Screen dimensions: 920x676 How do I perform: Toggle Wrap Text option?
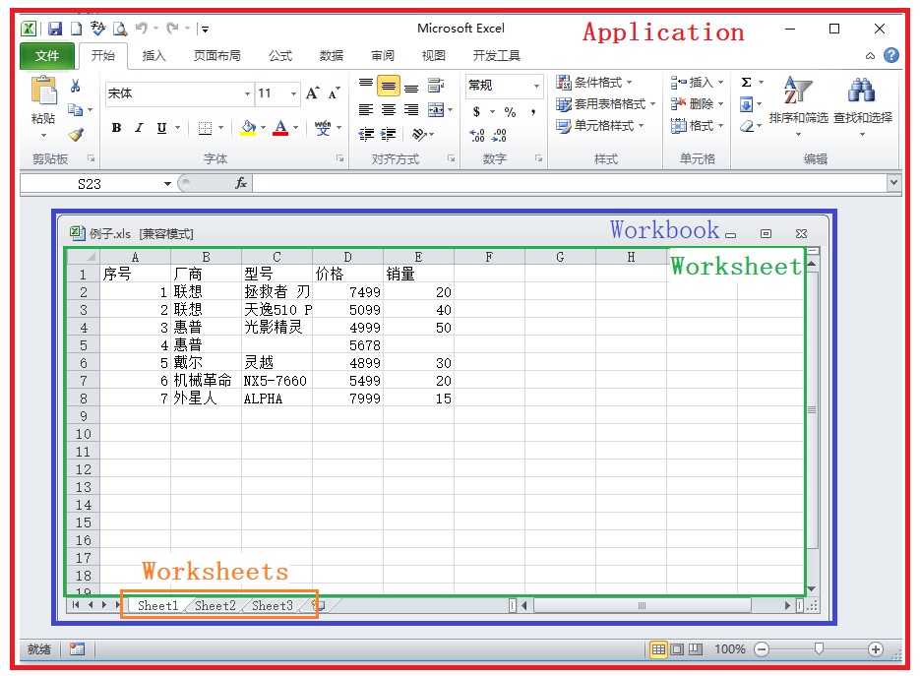click(436, 85)
